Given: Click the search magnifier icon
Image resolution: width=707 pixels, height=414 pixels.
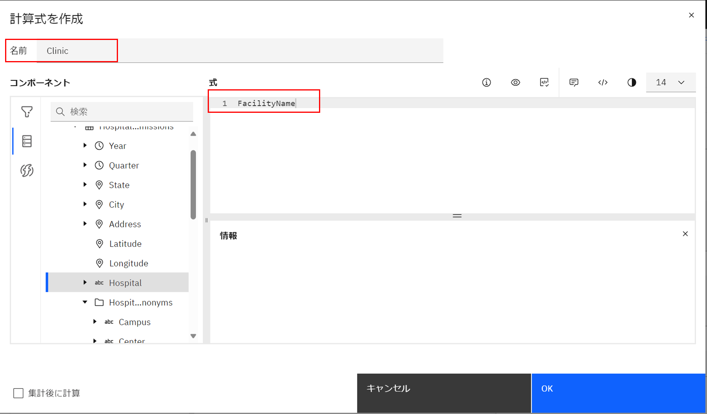Looking at the screenshot, I should pos(60,112).
